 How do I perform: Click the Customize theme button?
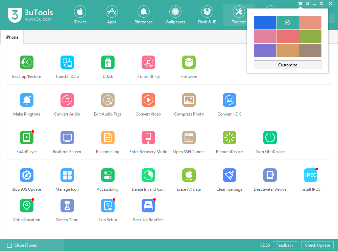(288, 64)
